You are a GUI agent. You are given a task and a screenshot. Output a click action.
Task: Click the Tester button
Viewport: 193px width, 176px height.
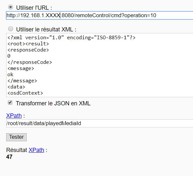16,137
